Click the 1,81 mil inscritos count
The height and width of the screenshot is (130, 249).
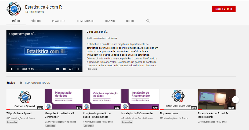(34, 12)
